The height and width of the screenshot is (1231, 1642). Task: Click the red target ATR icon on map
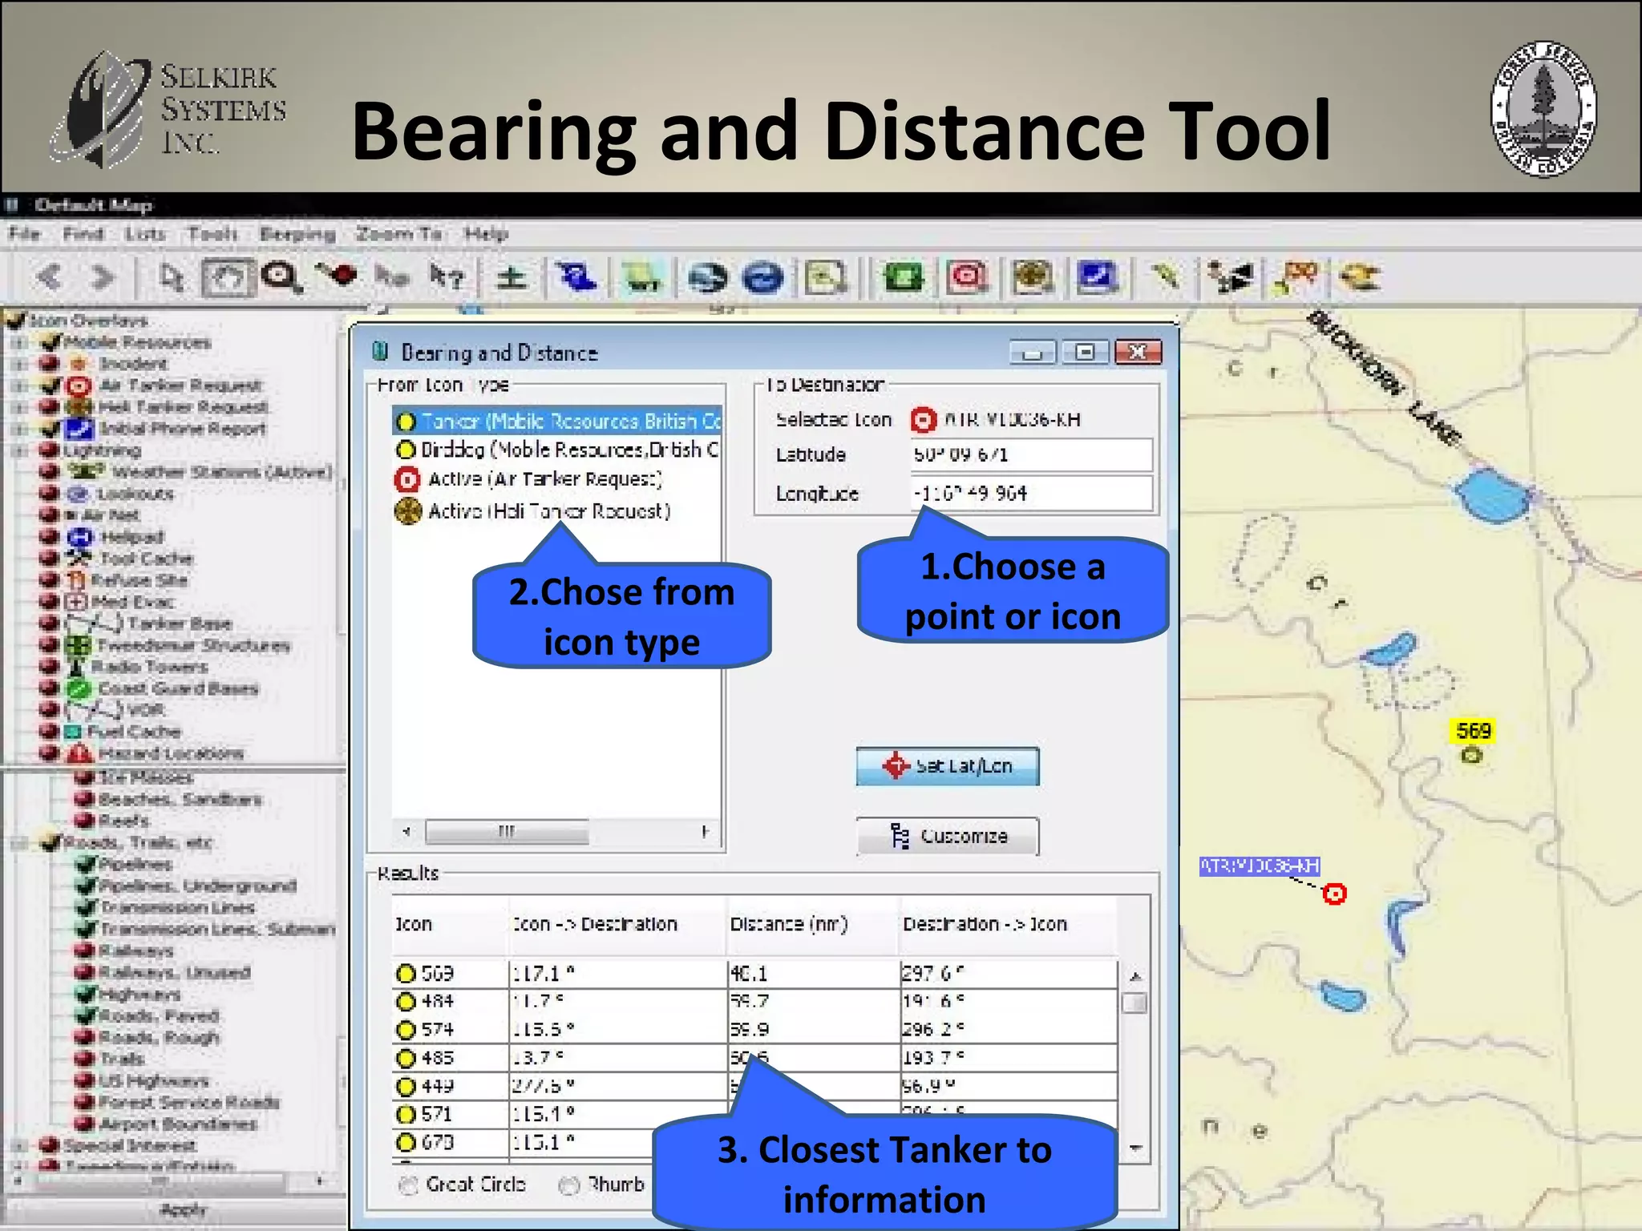pos(1334,894)
